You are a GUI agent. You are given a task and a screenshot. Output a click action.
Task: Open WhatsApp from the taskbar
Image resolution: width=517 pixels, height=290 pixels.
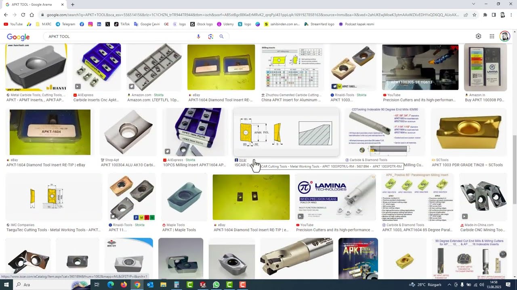point(216,285)
